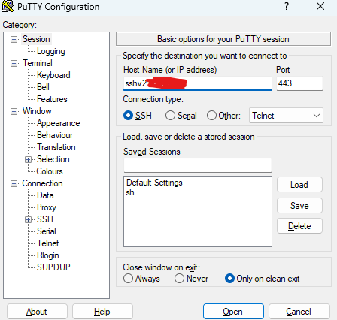Expand the Selection tree node
The height and width of the screenshot is (320, 337).
[29, 160]
